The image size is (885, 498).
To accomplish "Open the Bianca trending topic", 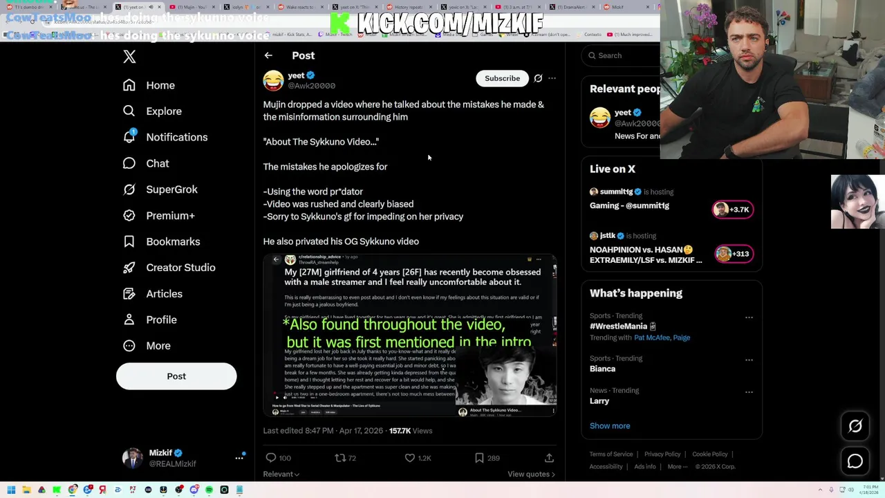I will (x=602, y=369).
